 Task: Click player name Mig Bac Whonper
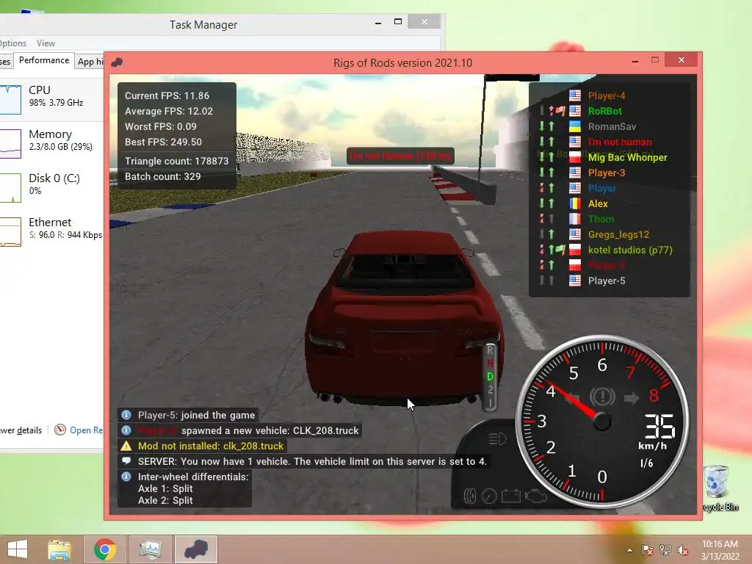(627, 157)
